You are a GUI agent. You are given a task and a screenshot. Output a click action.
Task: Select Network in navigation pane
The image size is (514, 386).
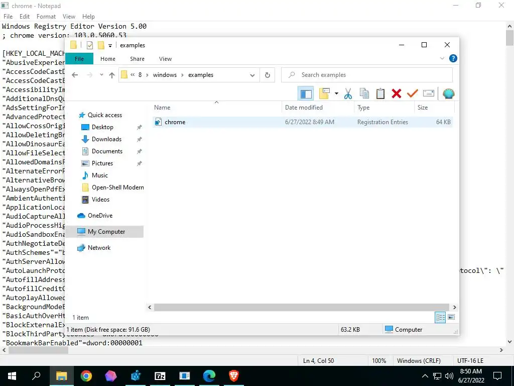99,248
